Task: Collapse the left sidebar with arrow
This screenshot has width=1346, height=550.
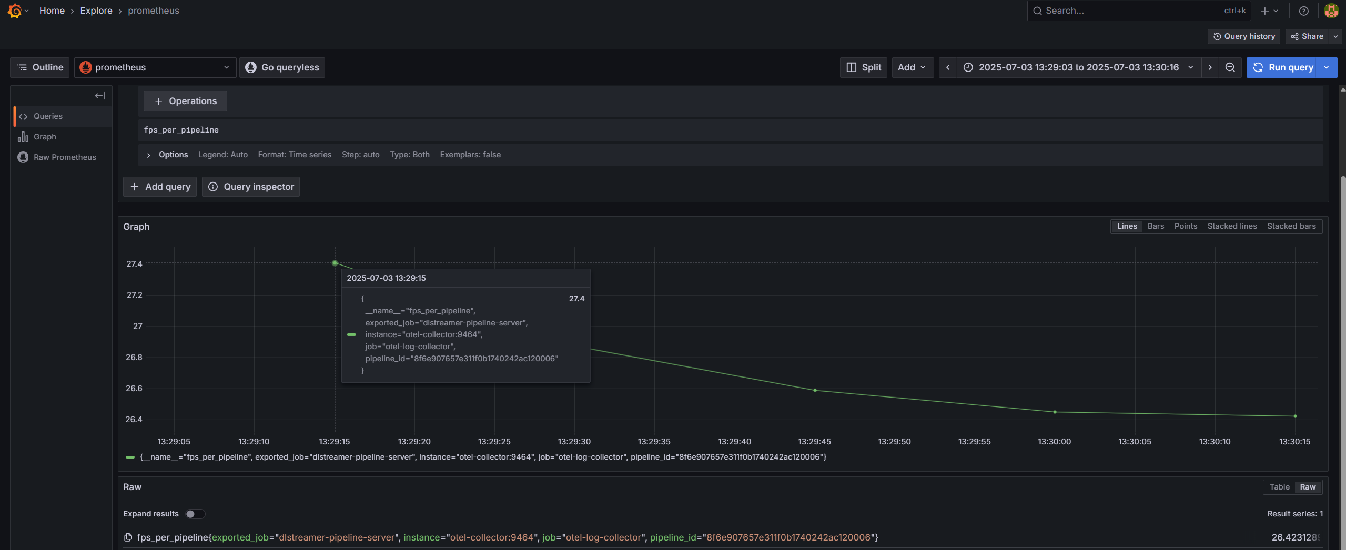Action: pyautogui.click(x=99, y=96)
